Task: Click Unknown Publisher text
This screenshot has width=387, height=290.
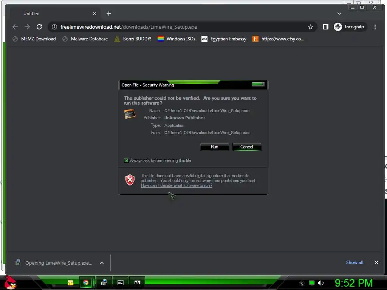Action: (184, 118)
